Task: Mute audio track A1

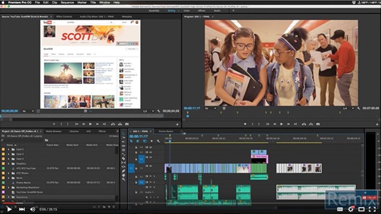Action: (x=150, y=176)
